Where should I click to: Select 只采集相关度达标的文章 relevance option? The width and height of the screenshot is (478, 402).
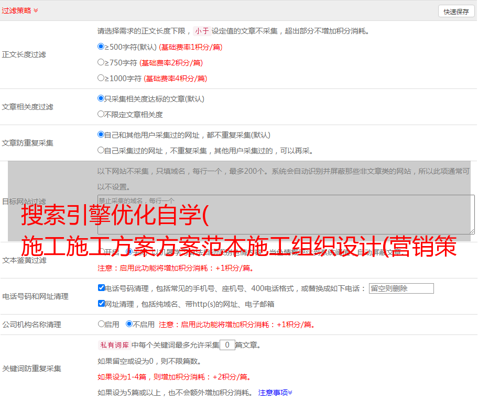point(101,98)
